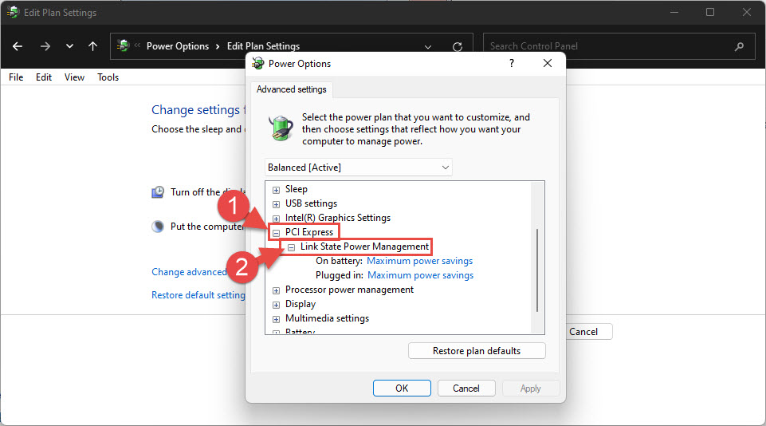Open the Tools menu
766x426 pixels.
tap(108, 77)
